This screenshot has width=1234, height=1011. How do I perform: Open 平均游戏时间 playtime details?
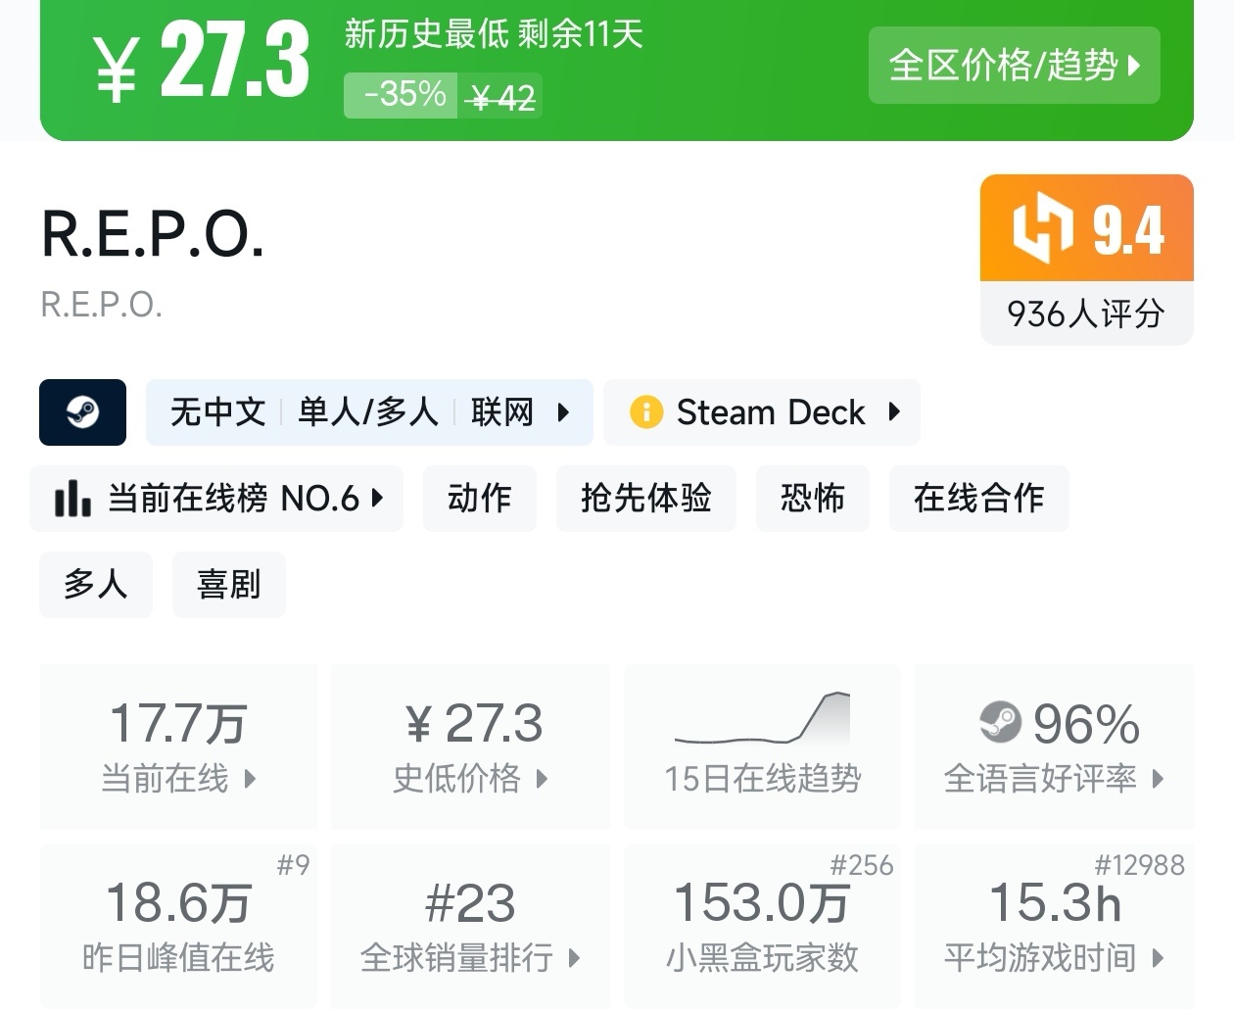[x=1054, y=927]
